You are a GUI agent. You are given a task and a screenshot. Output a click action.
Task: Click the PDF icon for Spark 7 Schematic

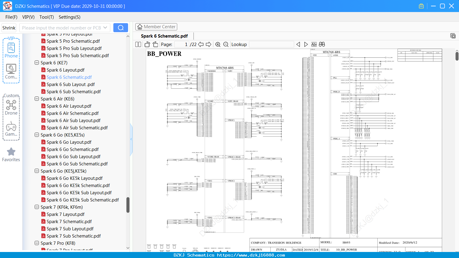[x=43, y=222]
